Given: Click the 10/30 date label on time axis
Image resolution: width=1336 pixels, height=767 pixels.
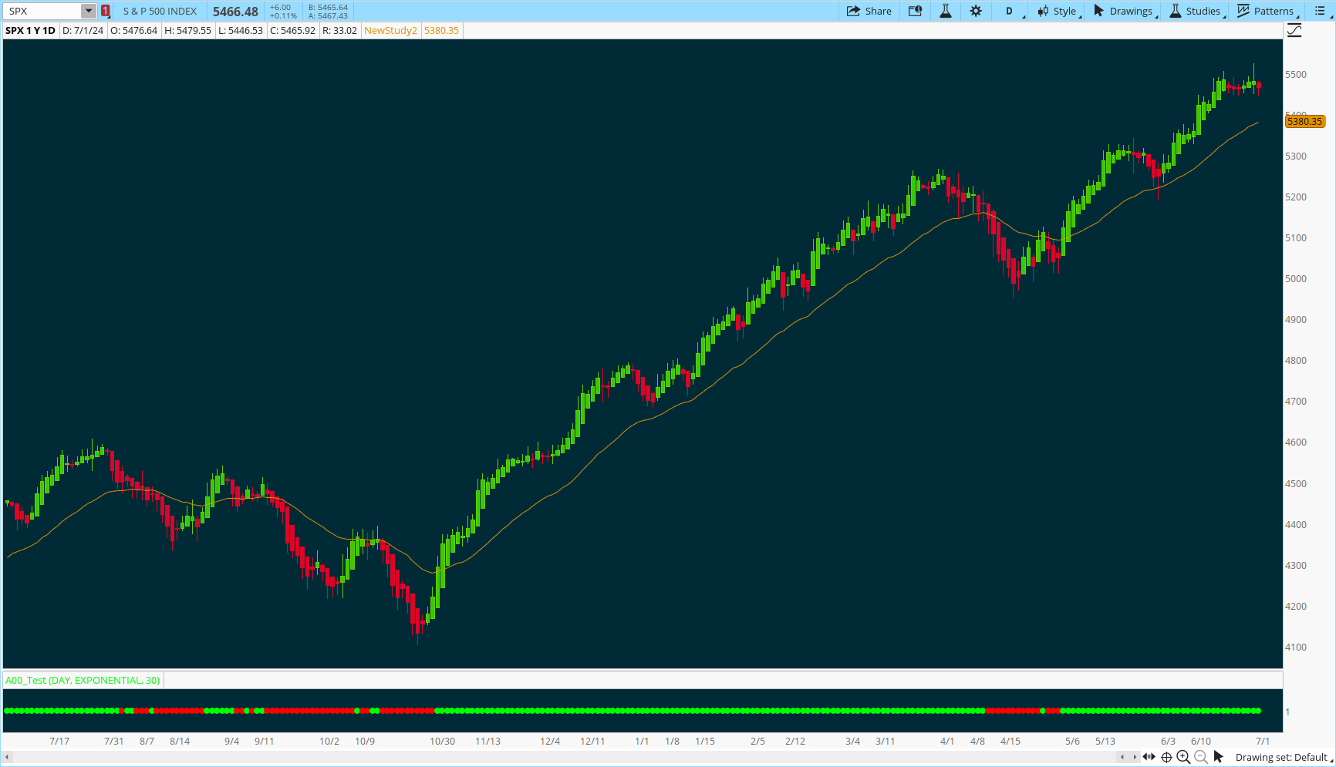Looking at the screenshot, I should pyautogui.click(x=442, y=741).
